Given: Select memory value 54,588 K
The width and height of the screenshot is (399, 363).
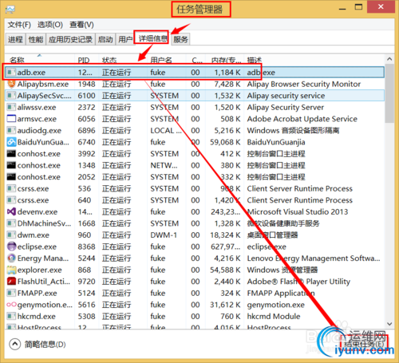Looking at the screenshot, I should [x=225, y=270].
